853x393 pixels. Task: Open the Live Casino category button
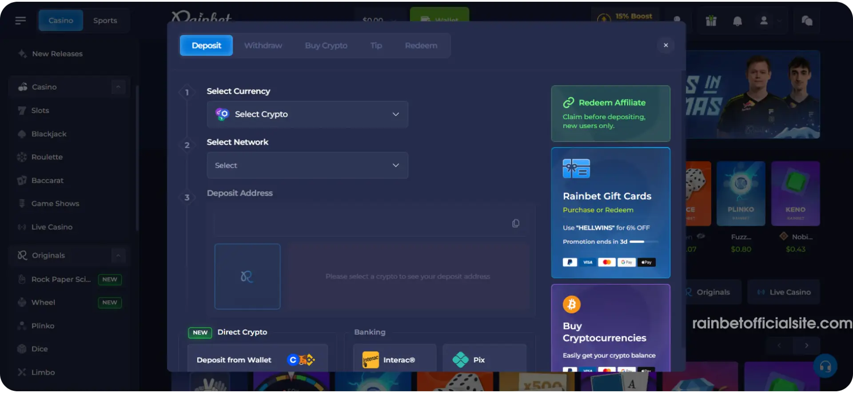click(x=784, y=292)
